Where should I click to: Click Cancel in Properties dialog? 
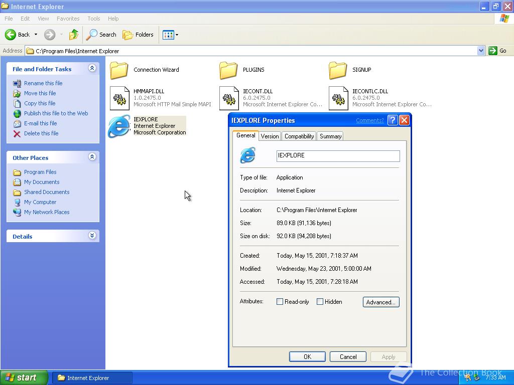348,356
